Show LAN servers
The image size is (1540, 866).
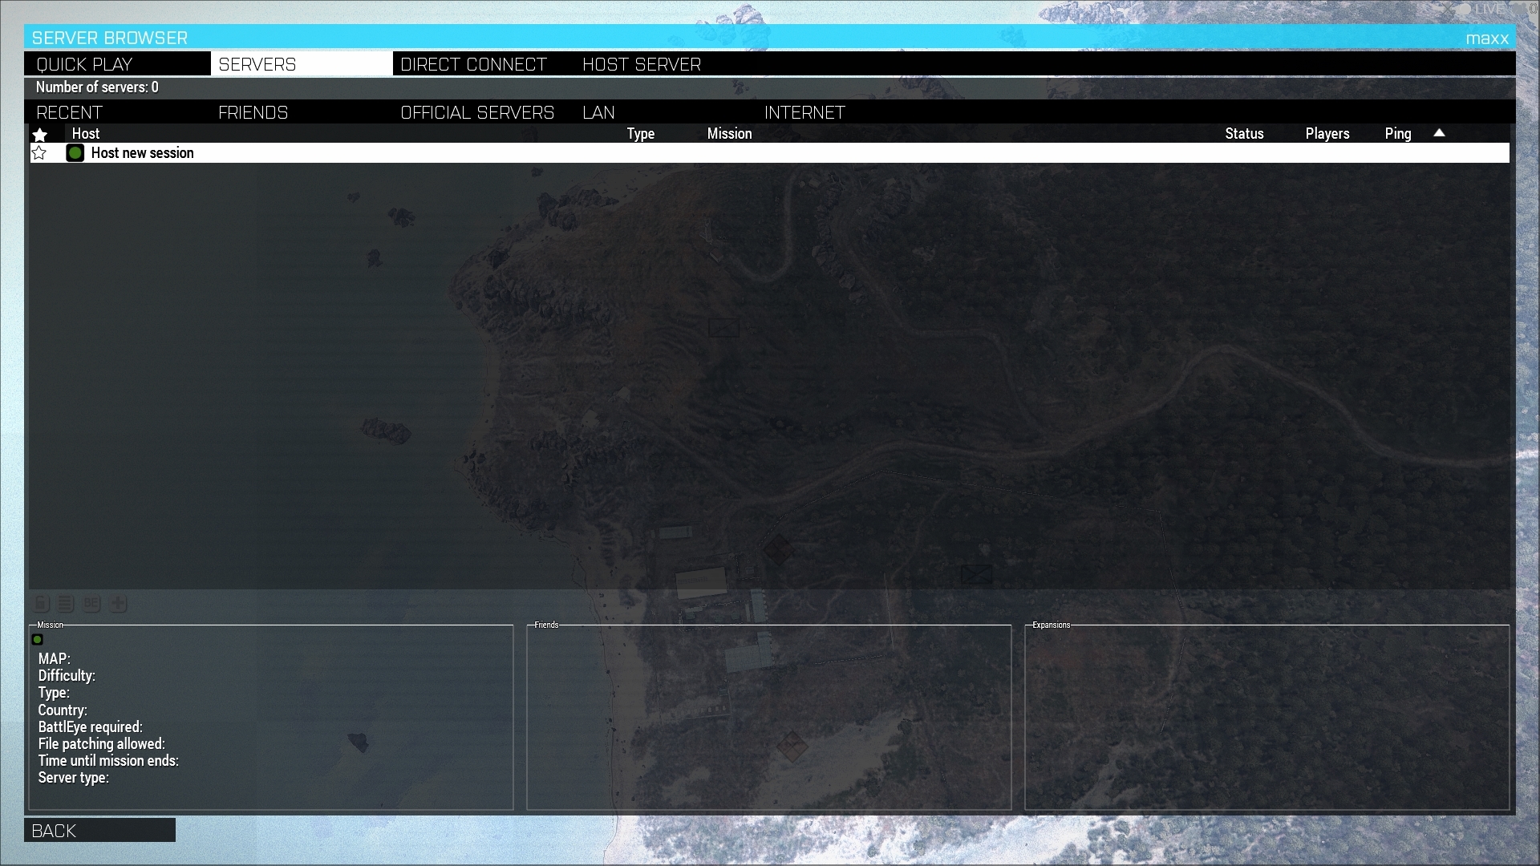pyautogui.click(x=598, y=112)
